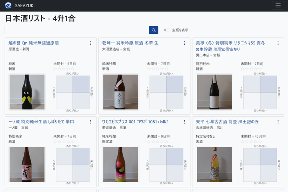Image resolution: width=288 pixels, height=192 pixels.
Task: Open options menu for 越の誉 Qn card
Action: point(91,43)
